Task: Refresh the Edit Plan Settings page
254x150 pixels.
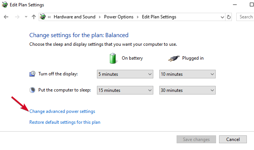Action: click(229, 17)
